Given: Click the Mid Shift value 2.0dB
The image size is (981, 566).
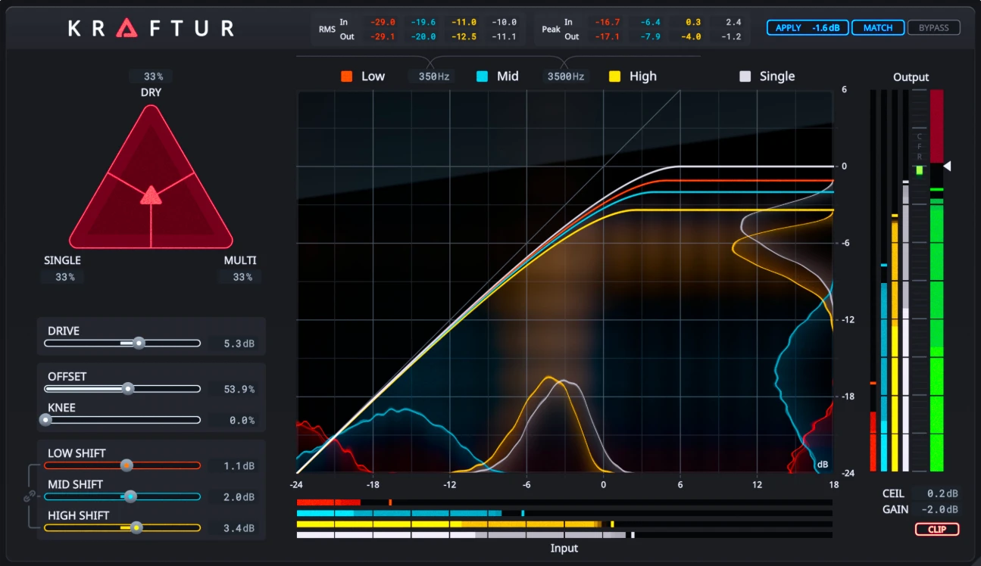Looking at the screenshot, I should 238,497.
